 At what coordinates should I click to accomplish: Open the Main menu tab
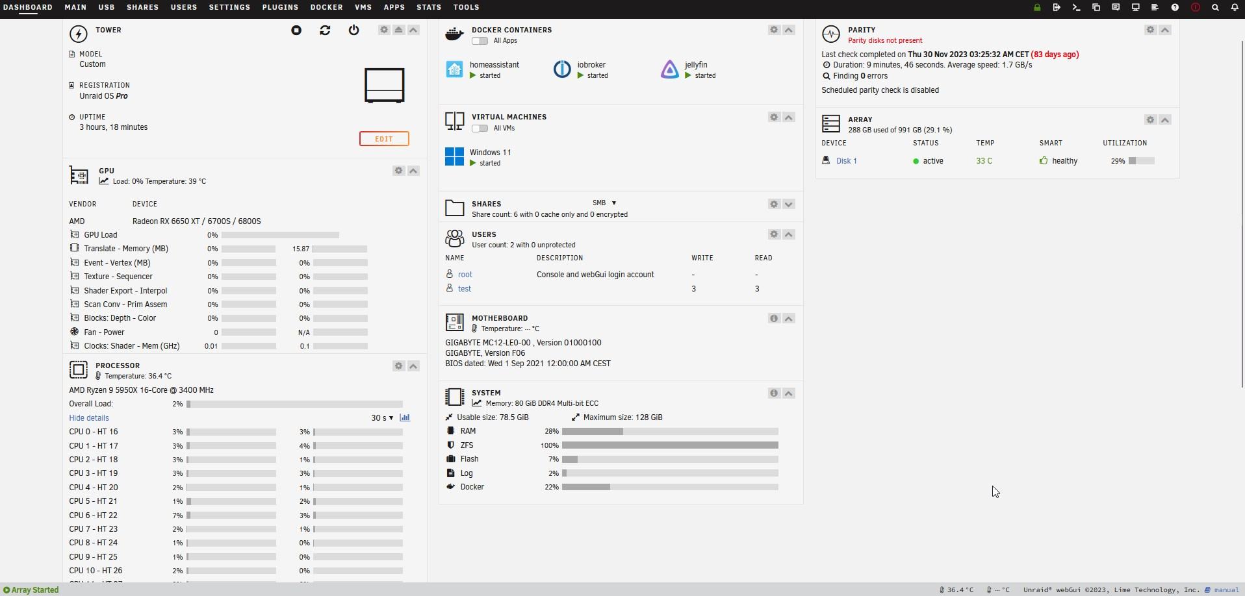point(75,7)
